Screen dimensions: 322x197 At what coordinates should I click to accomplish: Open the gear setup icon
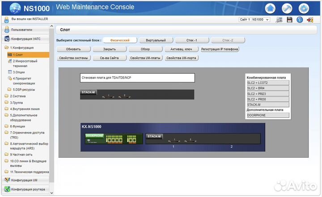[x=304, y=8]
